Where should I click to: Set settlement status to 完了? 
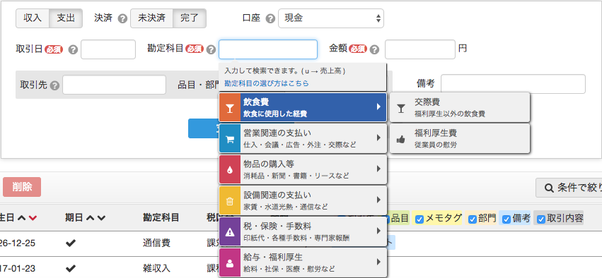coord(190,18)
